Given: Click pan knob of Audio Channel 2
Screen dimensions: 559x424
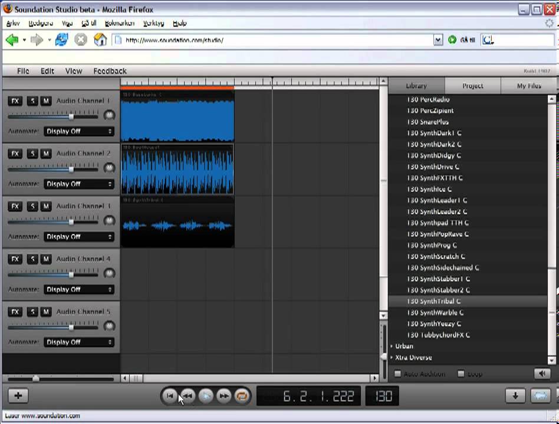Looking at the screenshot, I should (110, 168).
